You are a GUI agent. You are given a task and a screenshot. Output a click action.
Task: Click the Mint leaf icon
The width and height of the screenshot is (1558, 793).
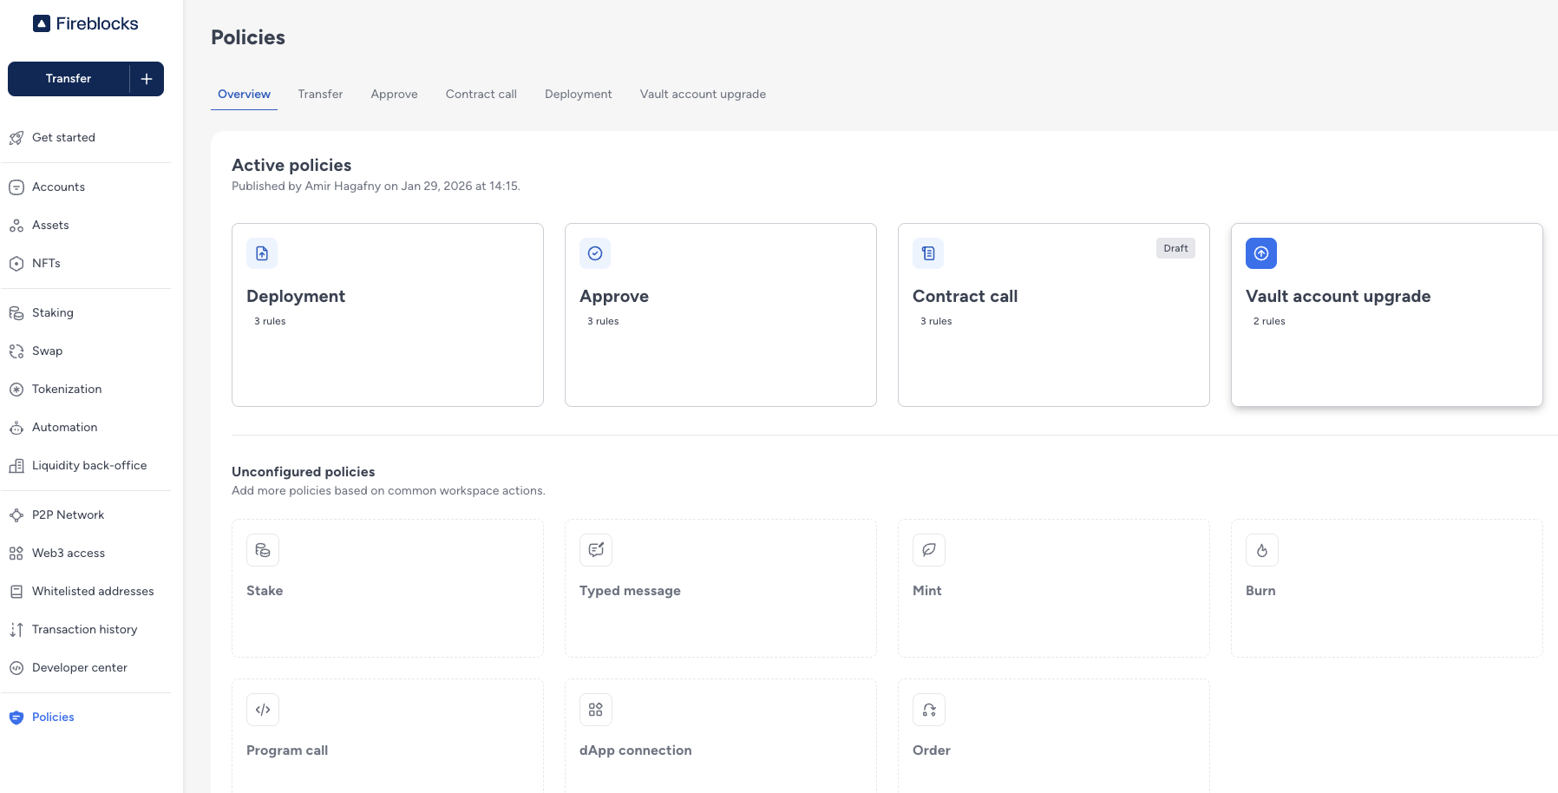[929, 550]
